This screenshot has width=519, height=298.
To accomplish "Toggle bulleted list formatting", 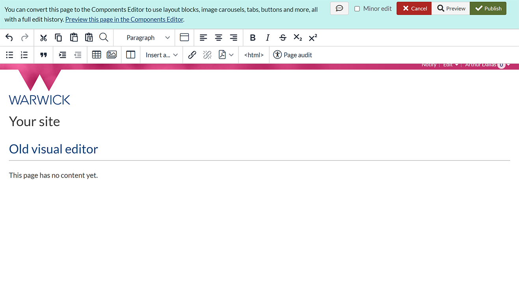I will tap(9, 55).
